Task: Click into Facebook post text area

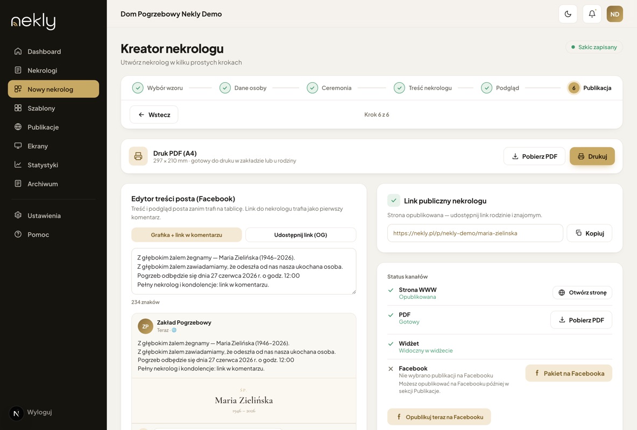Action: pyautogui.click(x=244, y=271)
